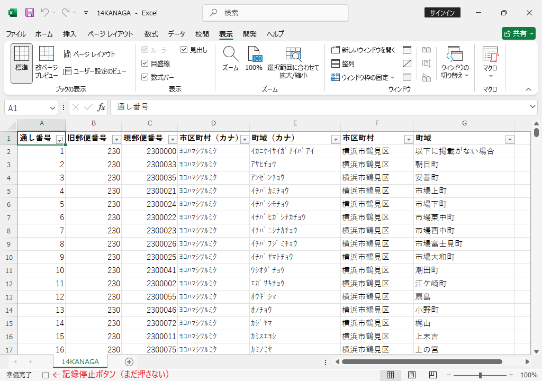Toggle the 目盛線 gridlines checkbox
This screenshot has height=381, width=542.
pyautogui.click(x=145, y=63)
